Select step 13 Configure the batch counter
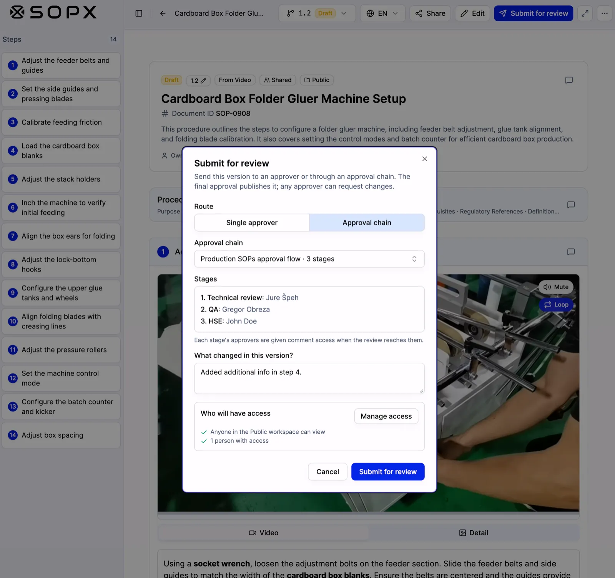The image size is (615, 578). pyautogui.click(x=61, y=407)
